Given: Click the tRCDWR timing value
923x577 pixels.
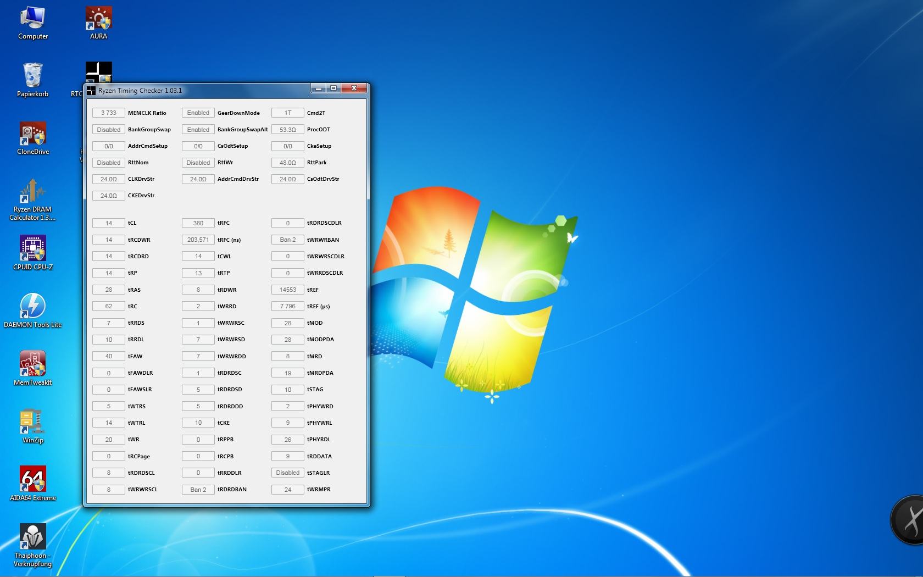Looking at the screenshot, I should click(109, 240).
